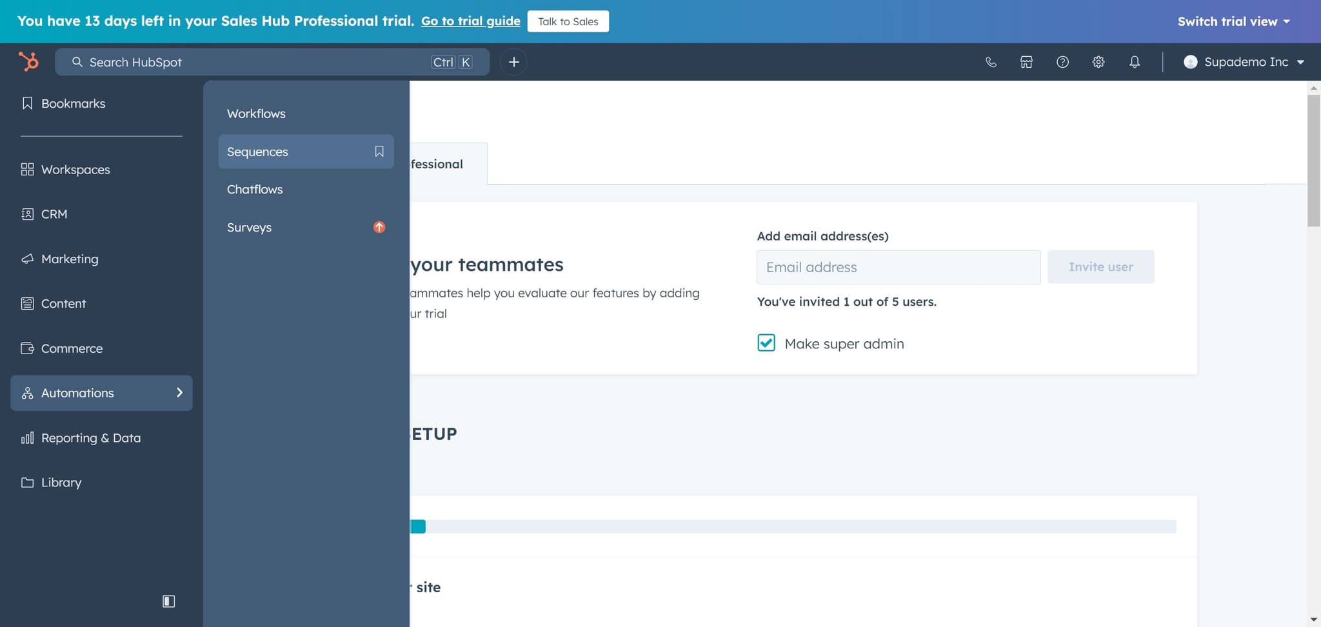
Task: Open the Settings gear icon
Action: point(1098,62)
